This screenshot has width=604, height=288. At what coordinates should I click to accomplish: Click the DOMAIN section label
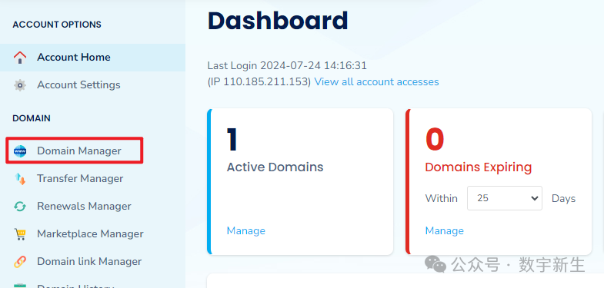tap(32, 118)
